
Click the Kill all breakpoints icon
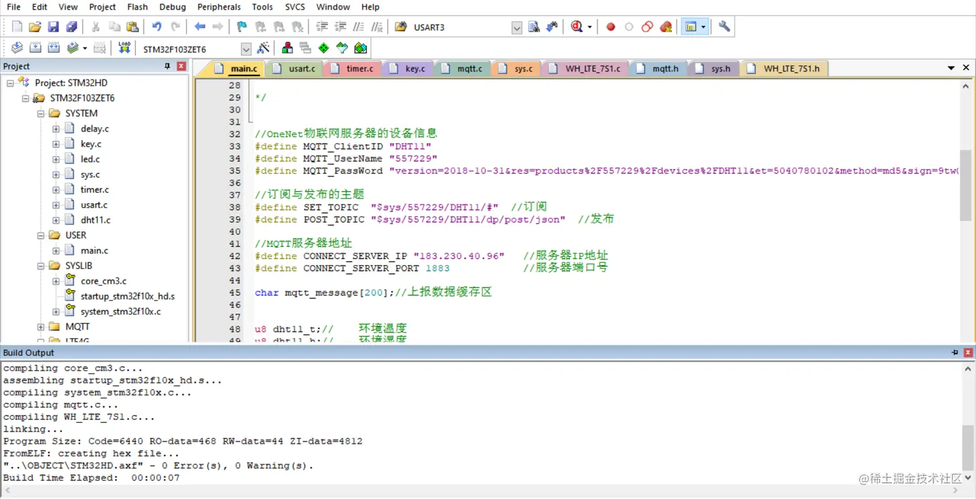pyautogui.click(x=666, y=27)
